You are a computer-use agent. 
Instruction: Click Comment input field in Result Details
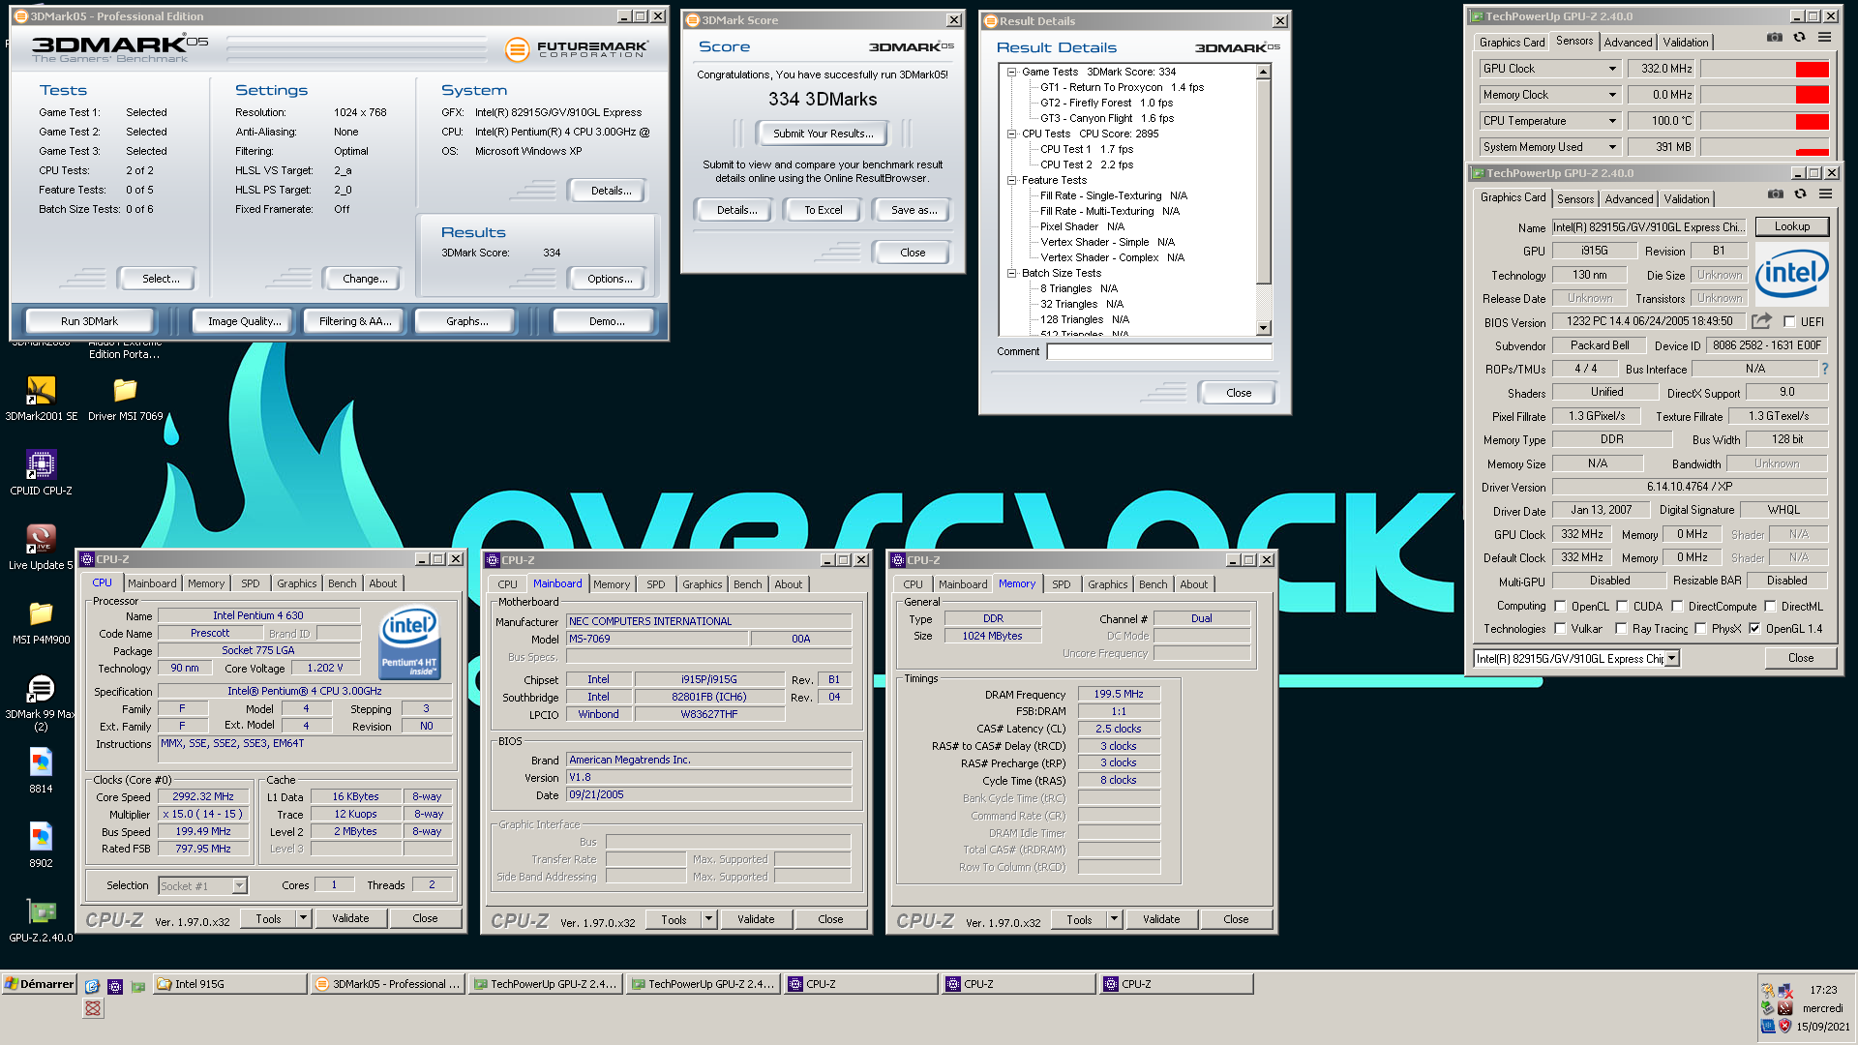click(x=1159, y=351)
